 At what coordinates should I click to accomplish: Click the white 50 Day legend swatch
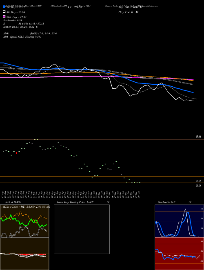click(x=4, y=11)
